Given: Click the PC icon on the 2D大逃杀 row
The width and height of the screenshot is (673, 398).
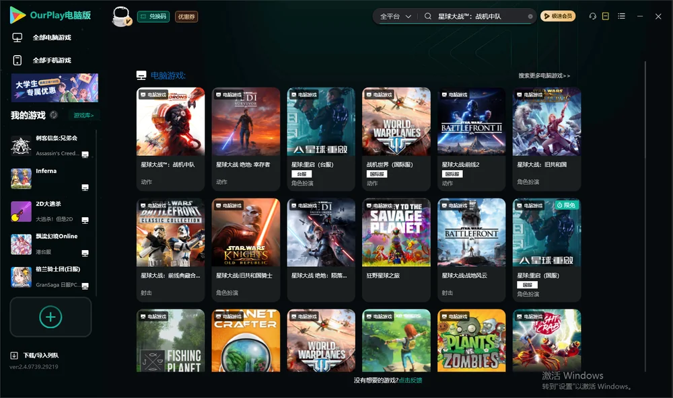Looking at the screenshot, I should [x=85, y=221].
